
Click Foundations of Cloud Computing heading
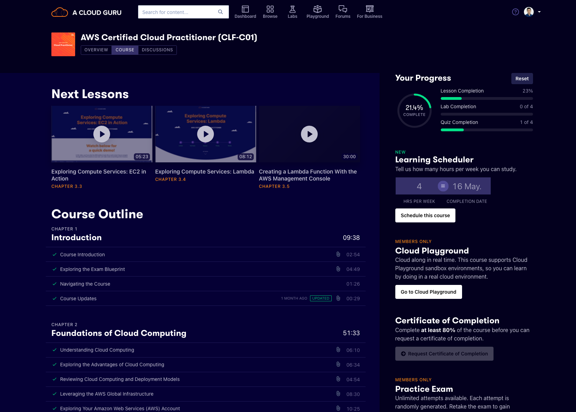click(x=119, y=333)
